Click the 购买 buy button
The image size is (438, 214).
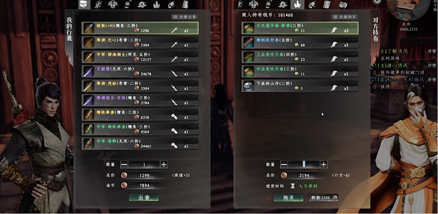coord(289,198)
